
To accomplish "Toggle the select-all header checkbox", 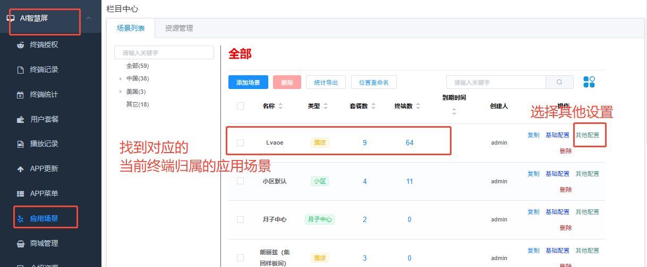I will [240, 106].
